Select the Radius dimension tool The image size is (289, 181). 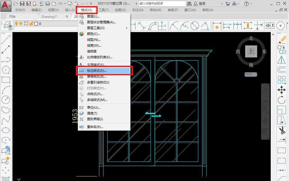pyautogui.click(x=174, y=26)
